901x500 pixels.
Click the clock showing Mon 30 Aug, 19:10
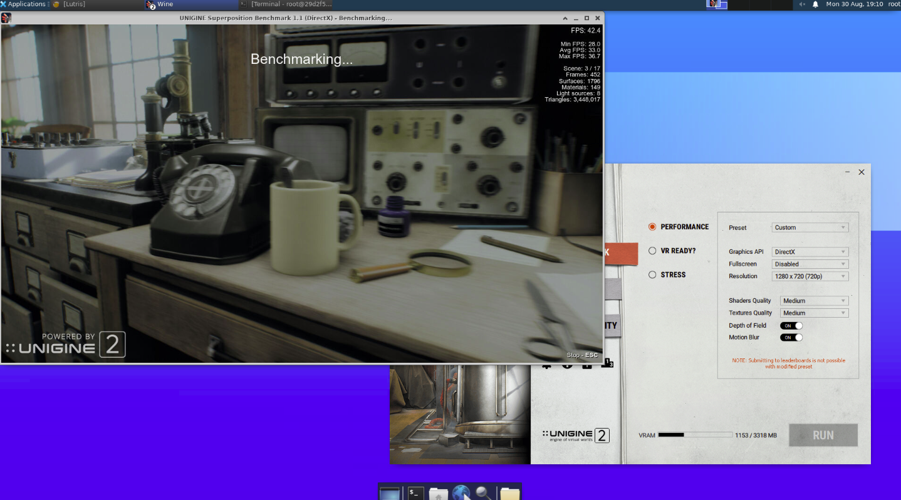(855, 4)
